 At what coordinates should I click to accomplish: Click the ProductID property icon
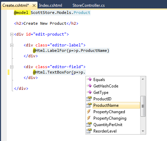coord(89,99)
